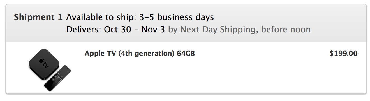This screenshot has height=101, width=370.
Task: Click the Shipment 1 heading
Action: (x=38, y=17)
